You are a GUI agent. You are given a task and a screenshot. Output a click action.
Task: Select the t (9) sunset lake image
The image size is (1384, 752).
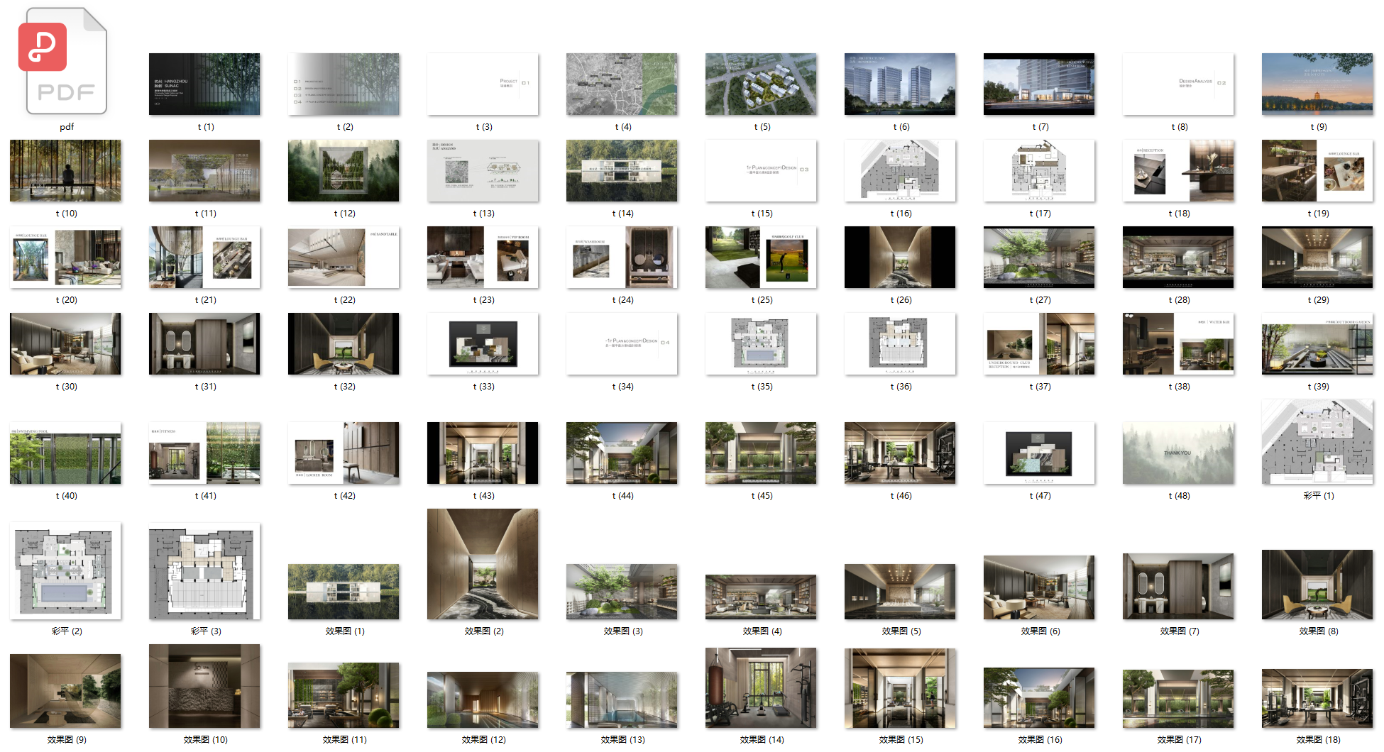click(1317, 84)
